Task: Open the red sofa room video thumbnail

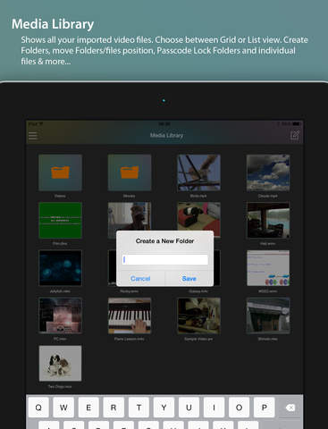Action: click(x=198, y=216)
